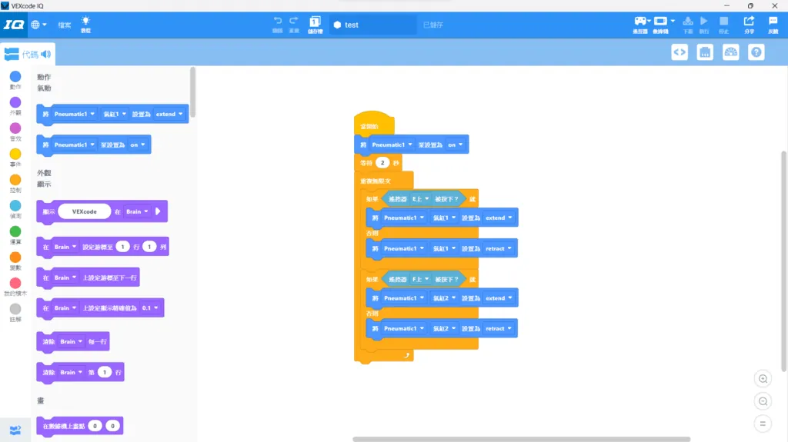
Task: Reset workspace zoom with equals button
Action: (x=763, y=424)
